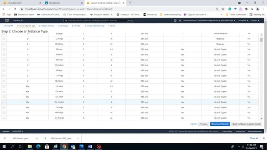Open File Explorer from taskbar
The width and height of the screenshot is (267, 150).
coord(30,146)
